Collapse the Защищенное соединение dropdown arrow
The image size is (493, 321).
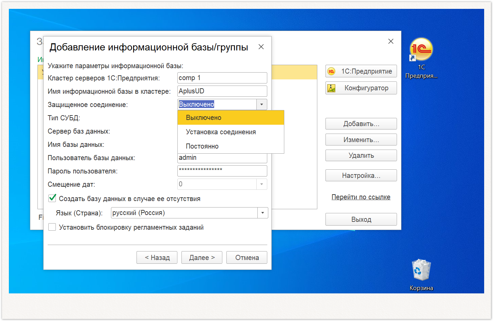point(261,104)
